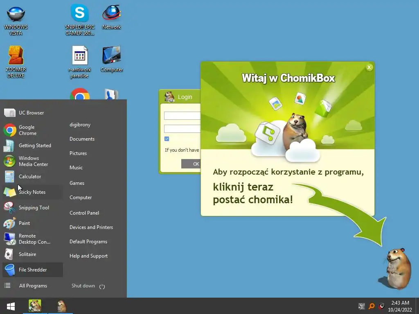This screenshot has width=419, height=314.
Task: Select the ZOOMER DELUXE desktop icon
Action: coord(16,62)
